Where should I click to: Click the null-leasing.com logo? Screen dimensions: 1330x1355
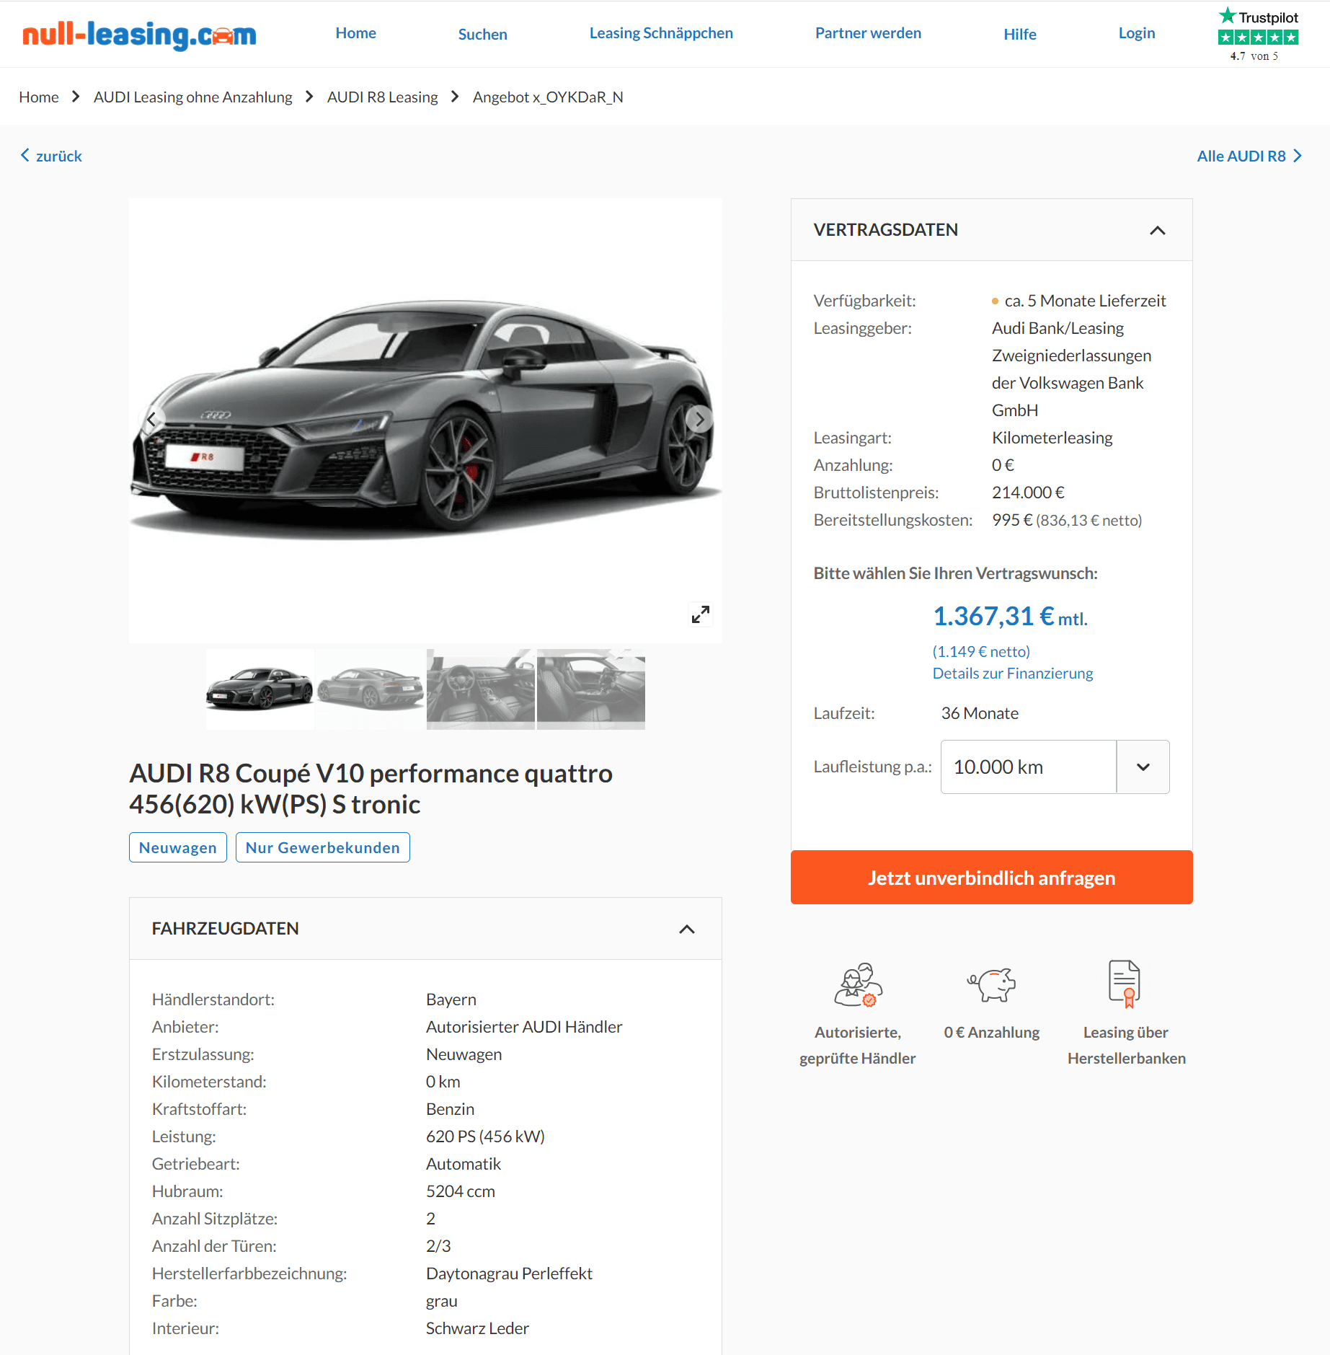[x=139, y=34]
